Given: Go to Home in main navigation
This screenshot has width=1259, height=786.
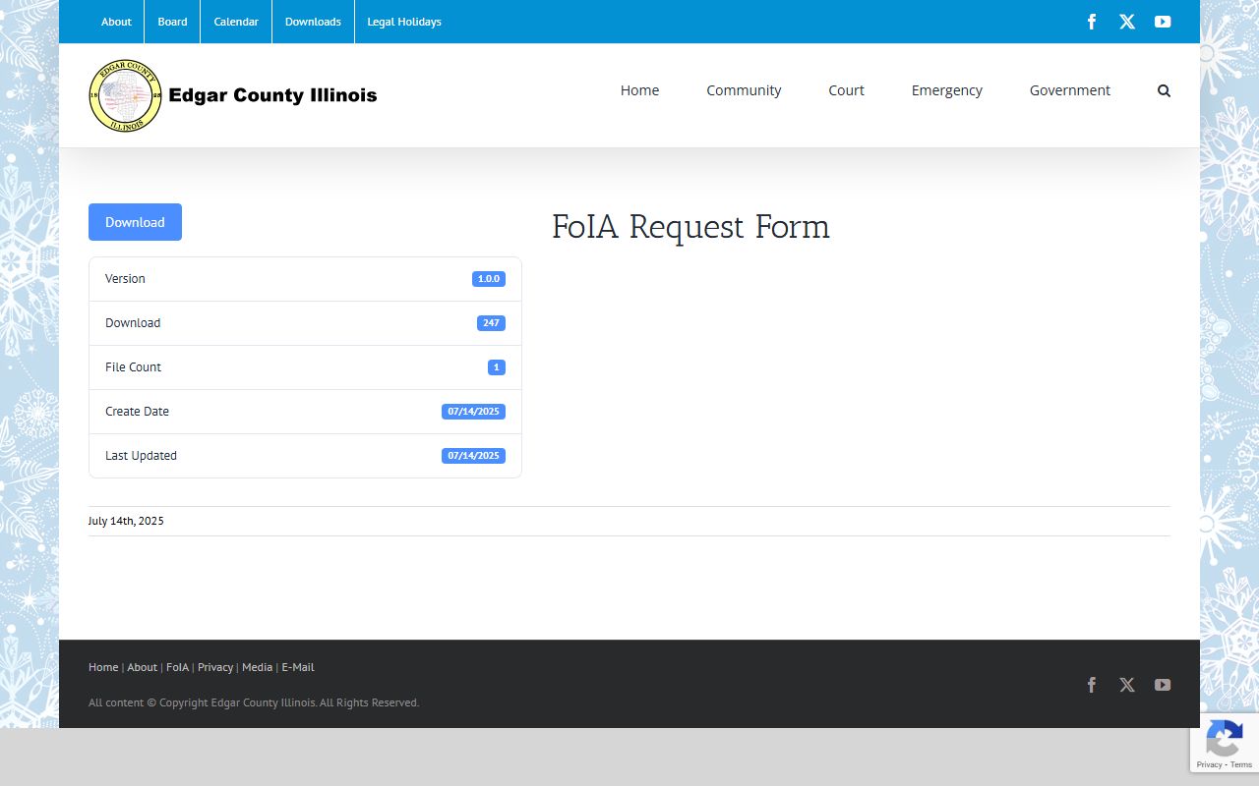Looking at the screenshot, I should (x=639, y=90).
